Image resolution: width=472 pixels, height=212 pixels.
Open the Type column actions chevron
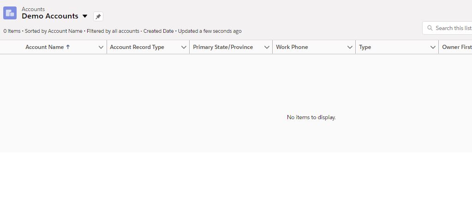pyautogui.click(x=433, y=47)
